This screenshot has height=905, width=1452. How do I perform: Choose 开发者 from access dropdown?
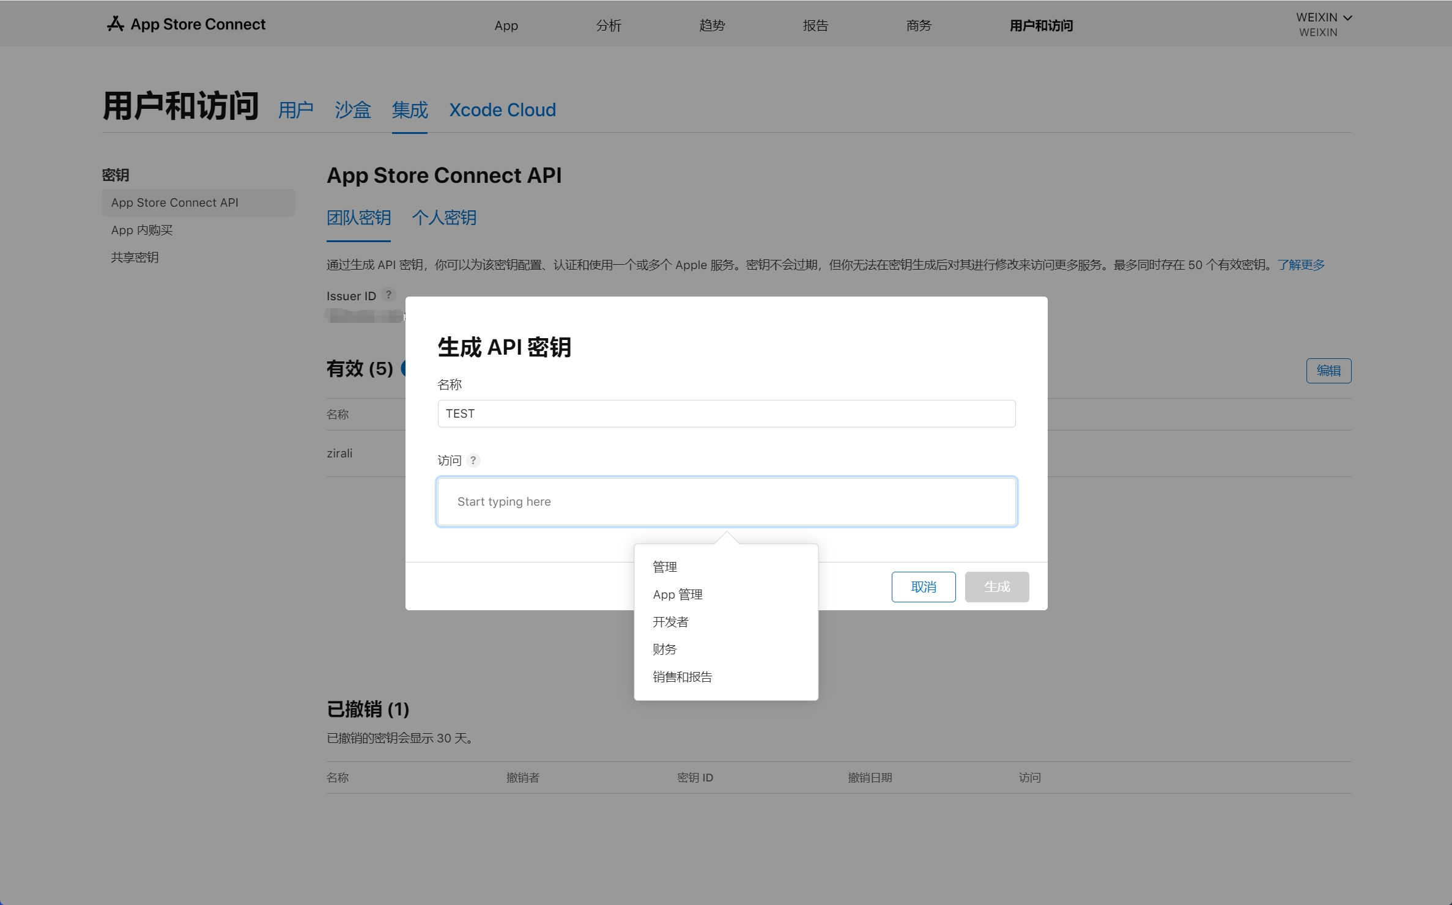[670, 622]
